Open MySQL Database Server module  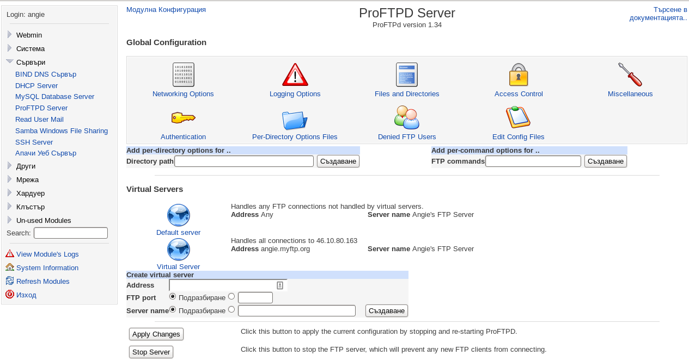(x=54, y=96)
